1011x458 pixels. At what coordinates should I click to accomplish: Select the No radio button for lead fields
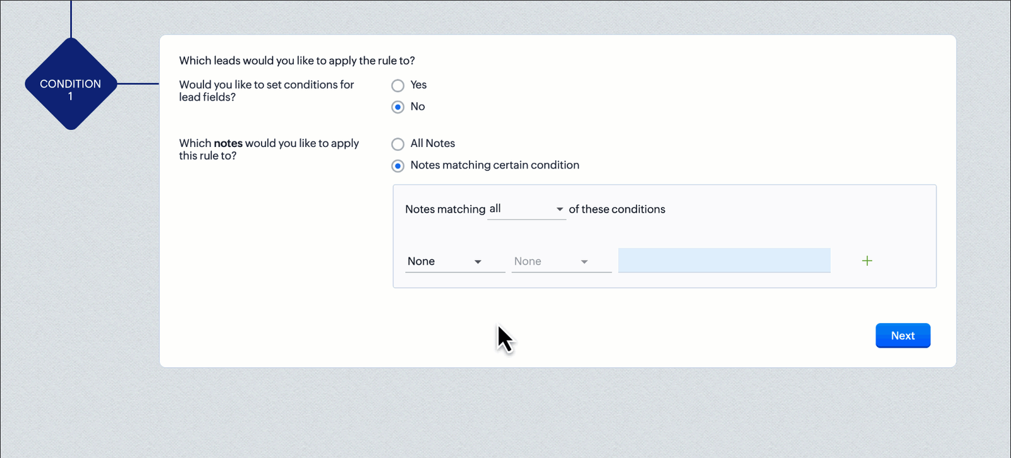[x=397, y=107]
